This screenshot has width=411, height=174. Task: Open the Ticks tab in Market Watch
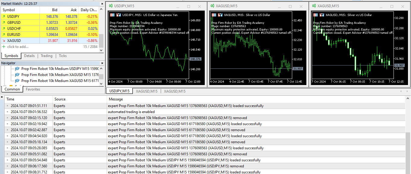coord(63,56)
